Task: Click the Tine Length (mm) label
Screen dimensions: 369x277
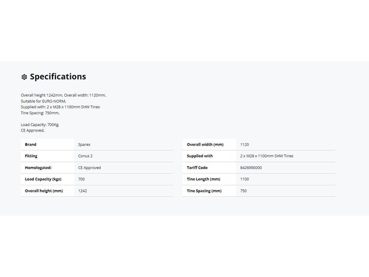Action: [x=204, y=179]
